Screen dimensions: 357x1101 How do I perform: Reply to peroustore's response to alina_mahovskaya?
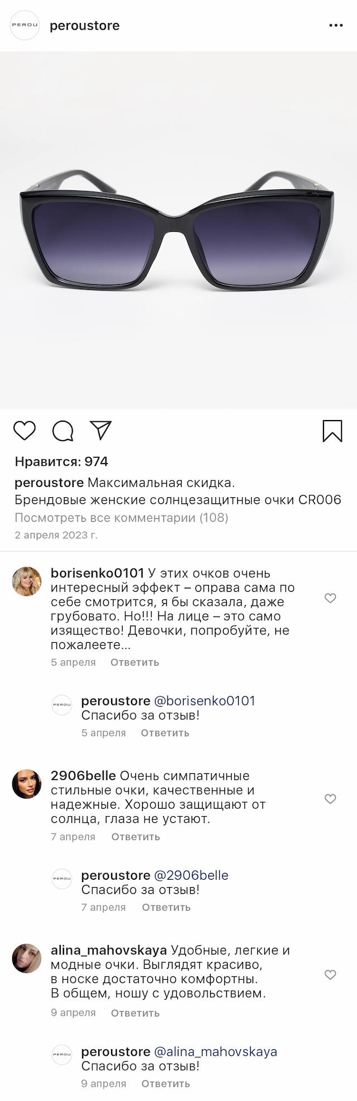[166, 1084]
